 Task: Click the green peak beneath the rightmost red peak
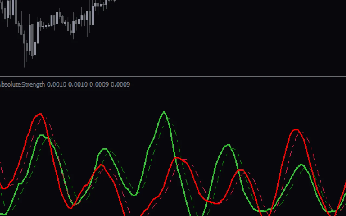(x=302, y=165)
